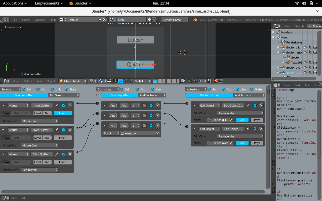Click priority state icon of Python controller

[x=144, y=126]
